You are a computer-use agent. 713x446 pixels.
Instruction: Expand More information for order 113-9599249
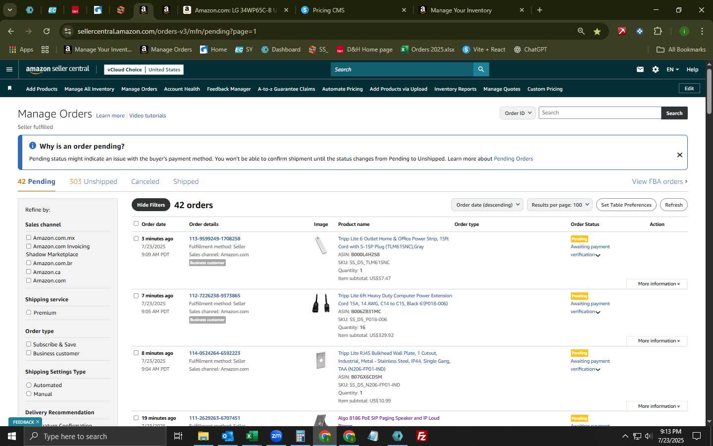click(x=657, y=284)
